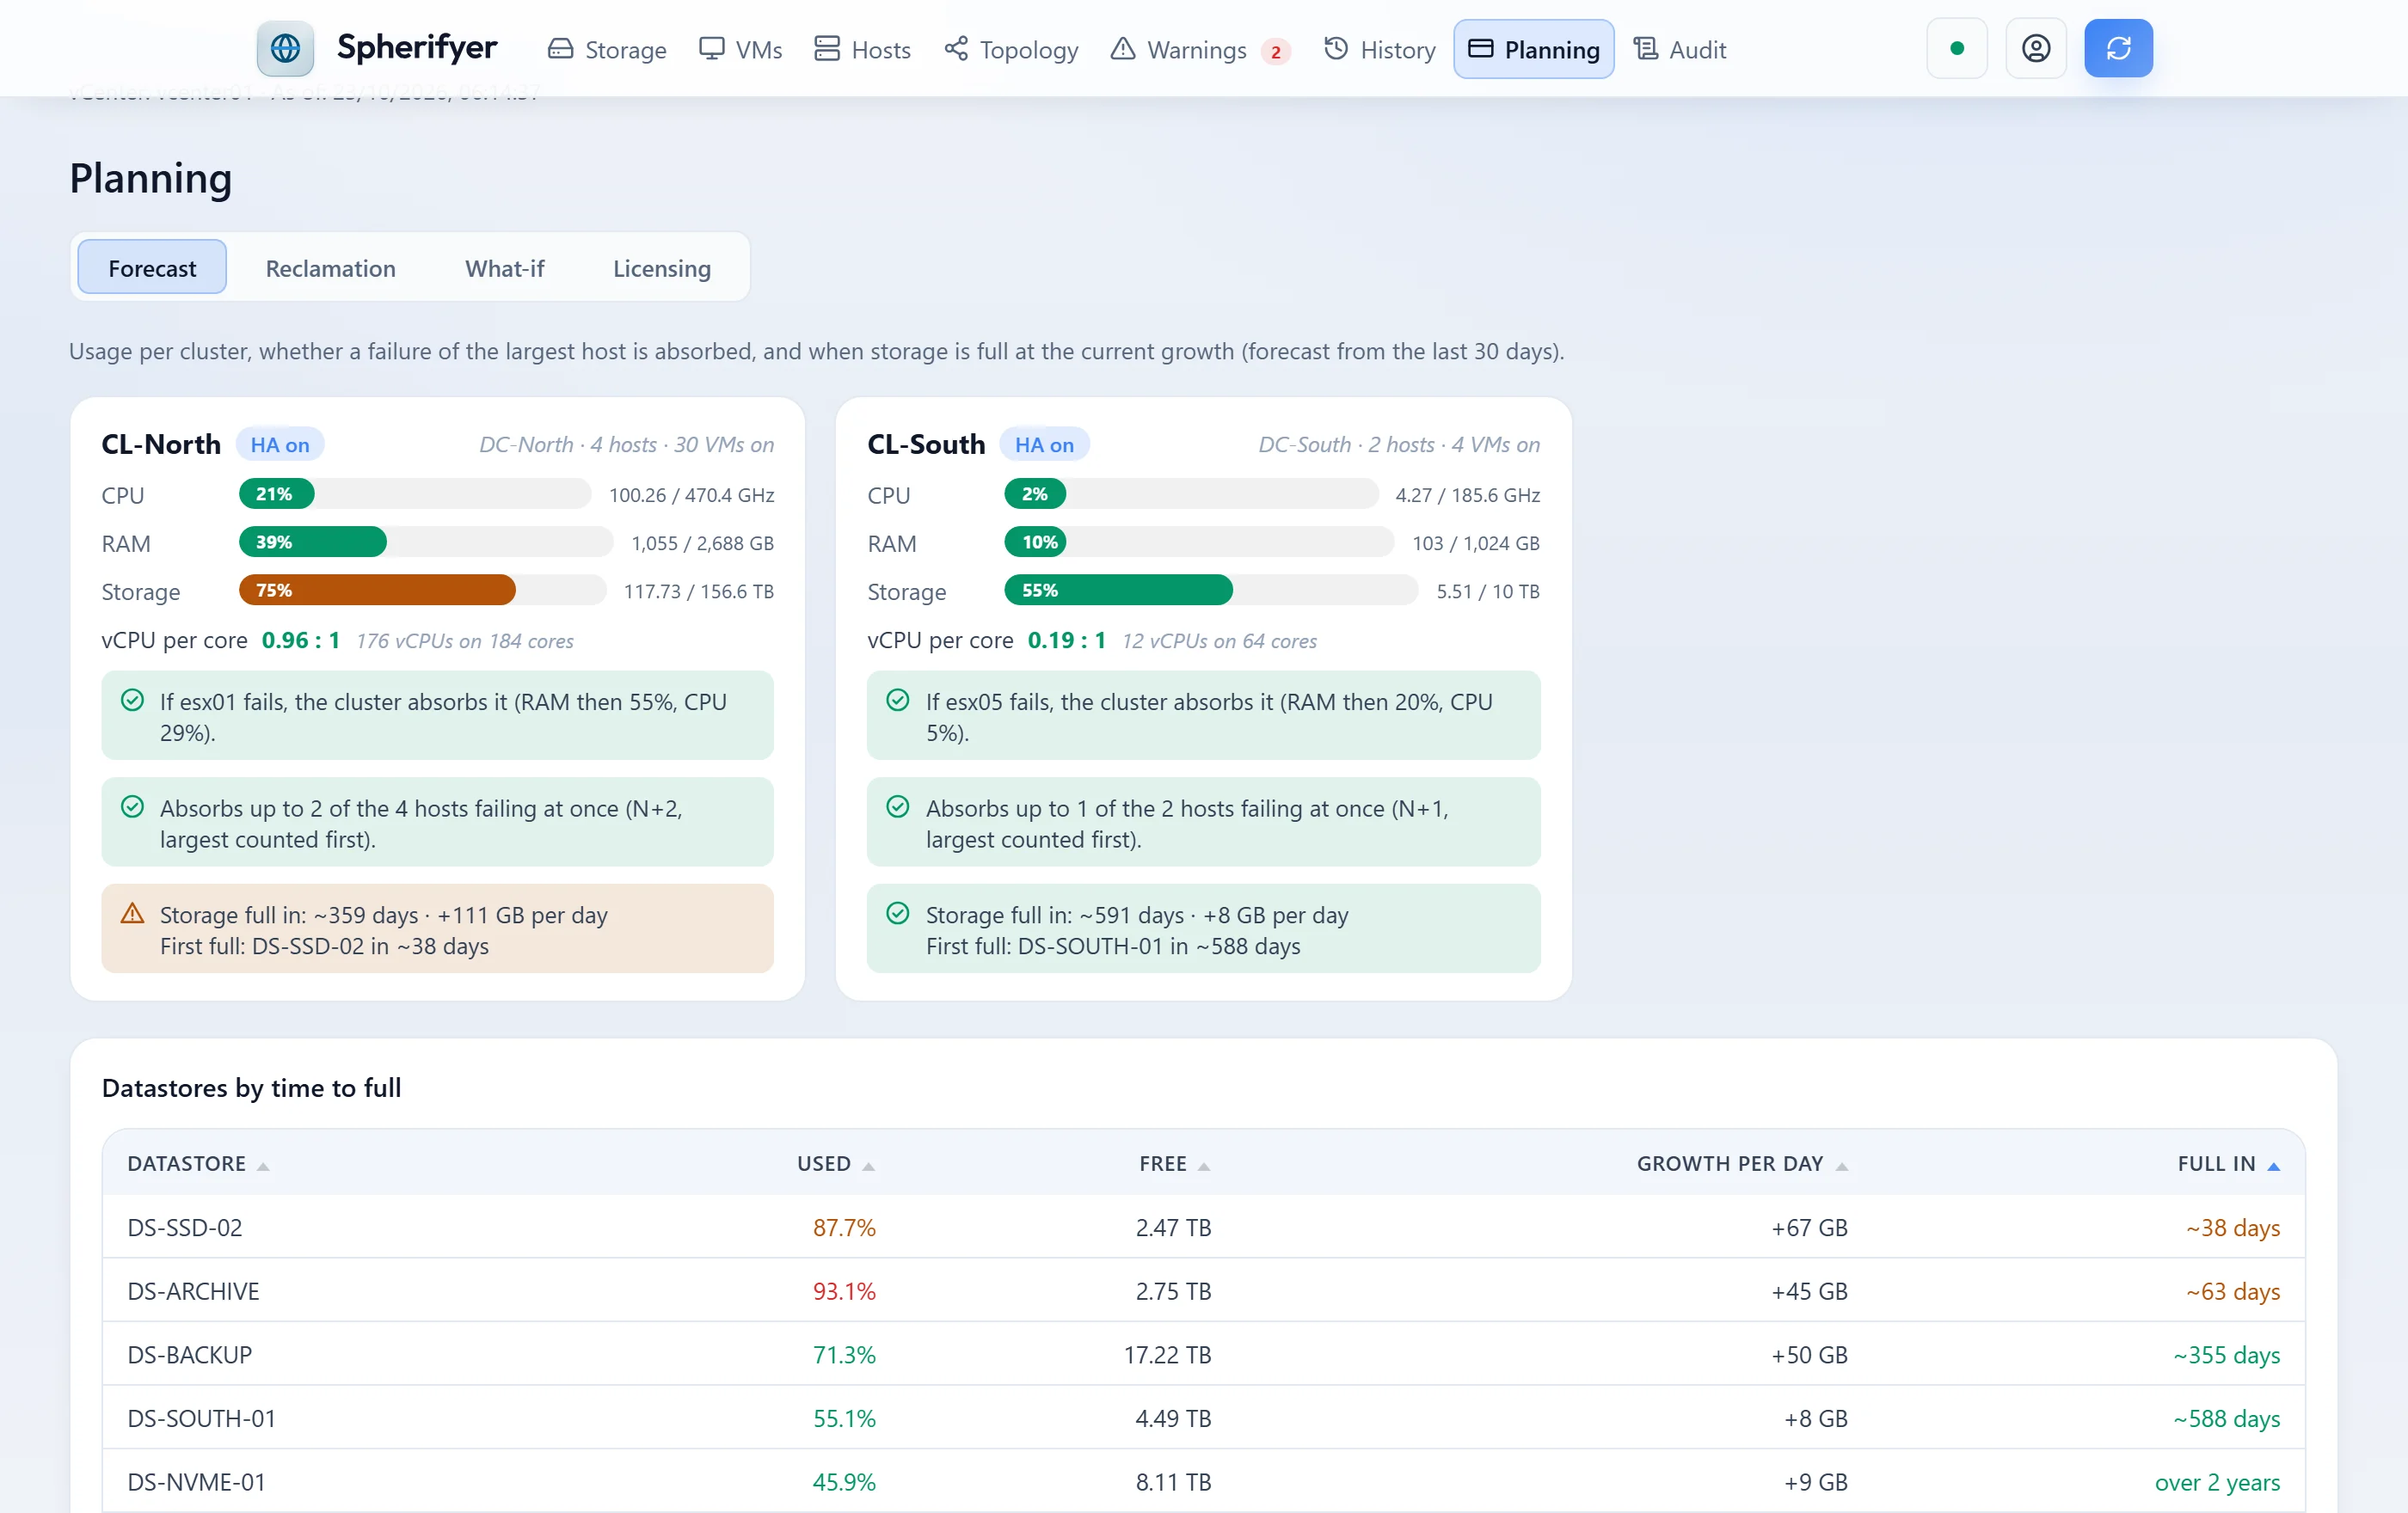Click the CL-South HA on badge

coord(1044,444)
